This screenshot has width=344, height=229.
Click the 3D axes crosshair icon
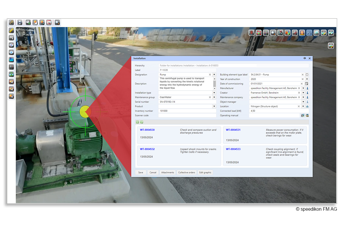pos(266,33)
